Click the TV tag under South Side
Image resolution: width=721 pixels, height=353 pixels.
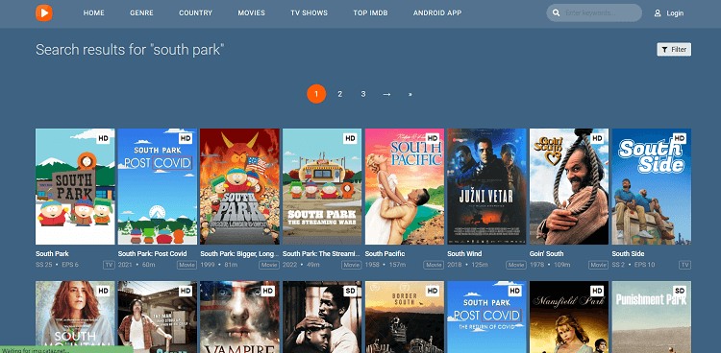click(684, 265)
